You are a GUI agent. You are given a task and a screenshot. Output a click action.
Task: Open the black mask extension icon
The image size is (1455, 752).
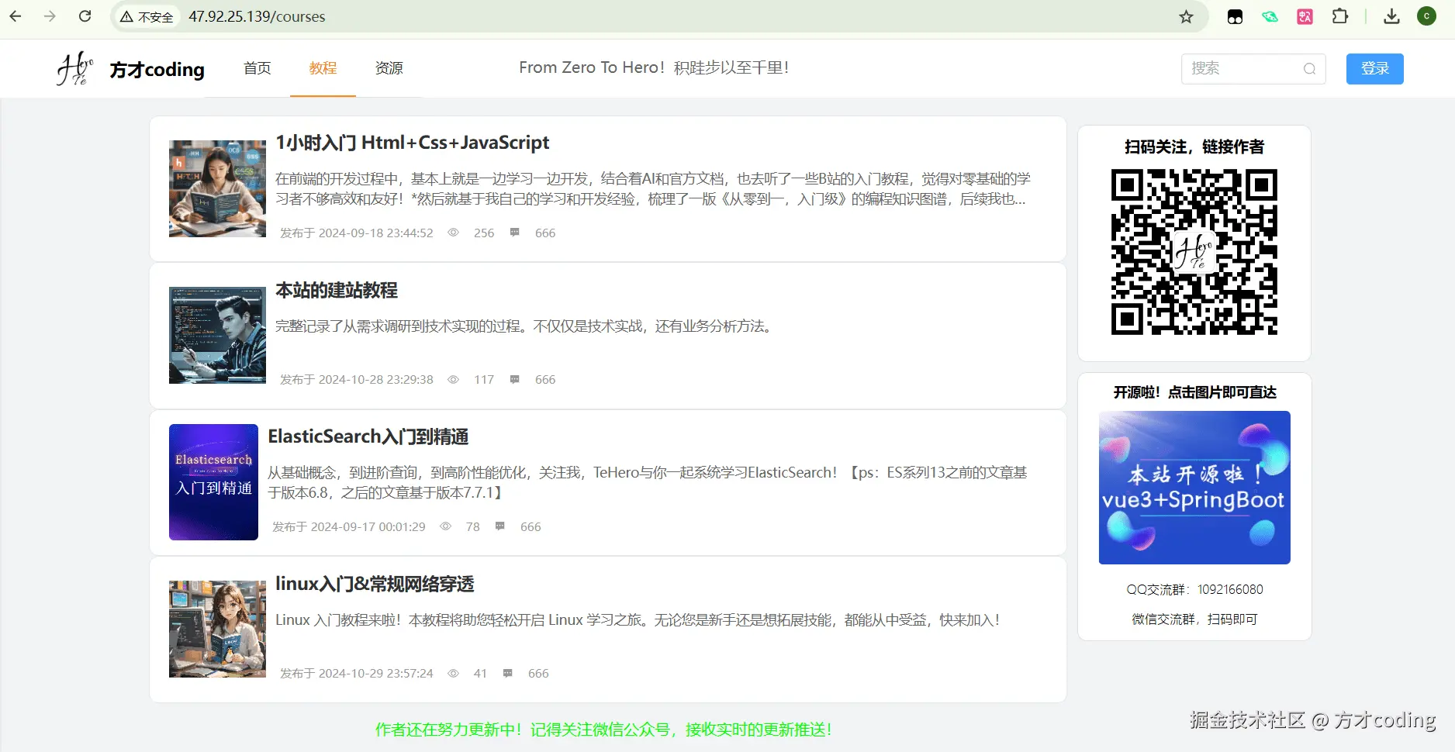pos(1235,16)
